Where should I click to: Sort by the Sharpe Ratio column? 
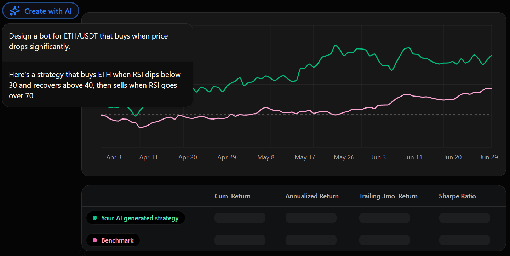pyautogui.click(x=457, y=196)
